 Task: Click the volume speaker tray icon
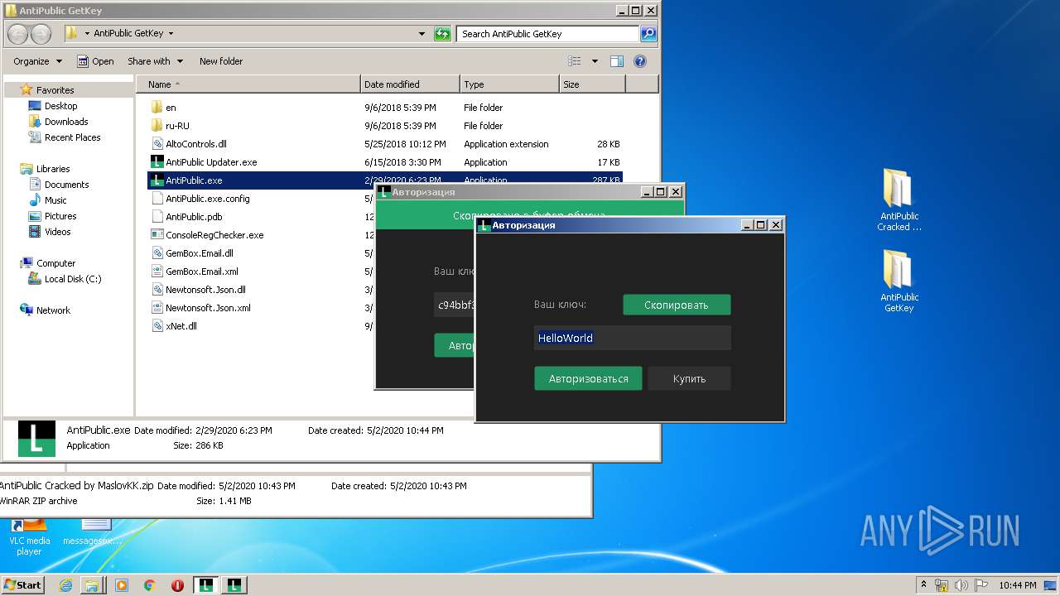pyautogui.click(x=962, y=584)
